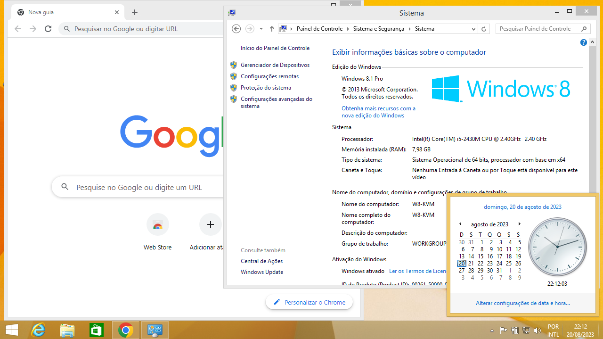Screen dimensions: 603x339
Task: Open recent locations dropdown arrow
Action: pos(261,29)
